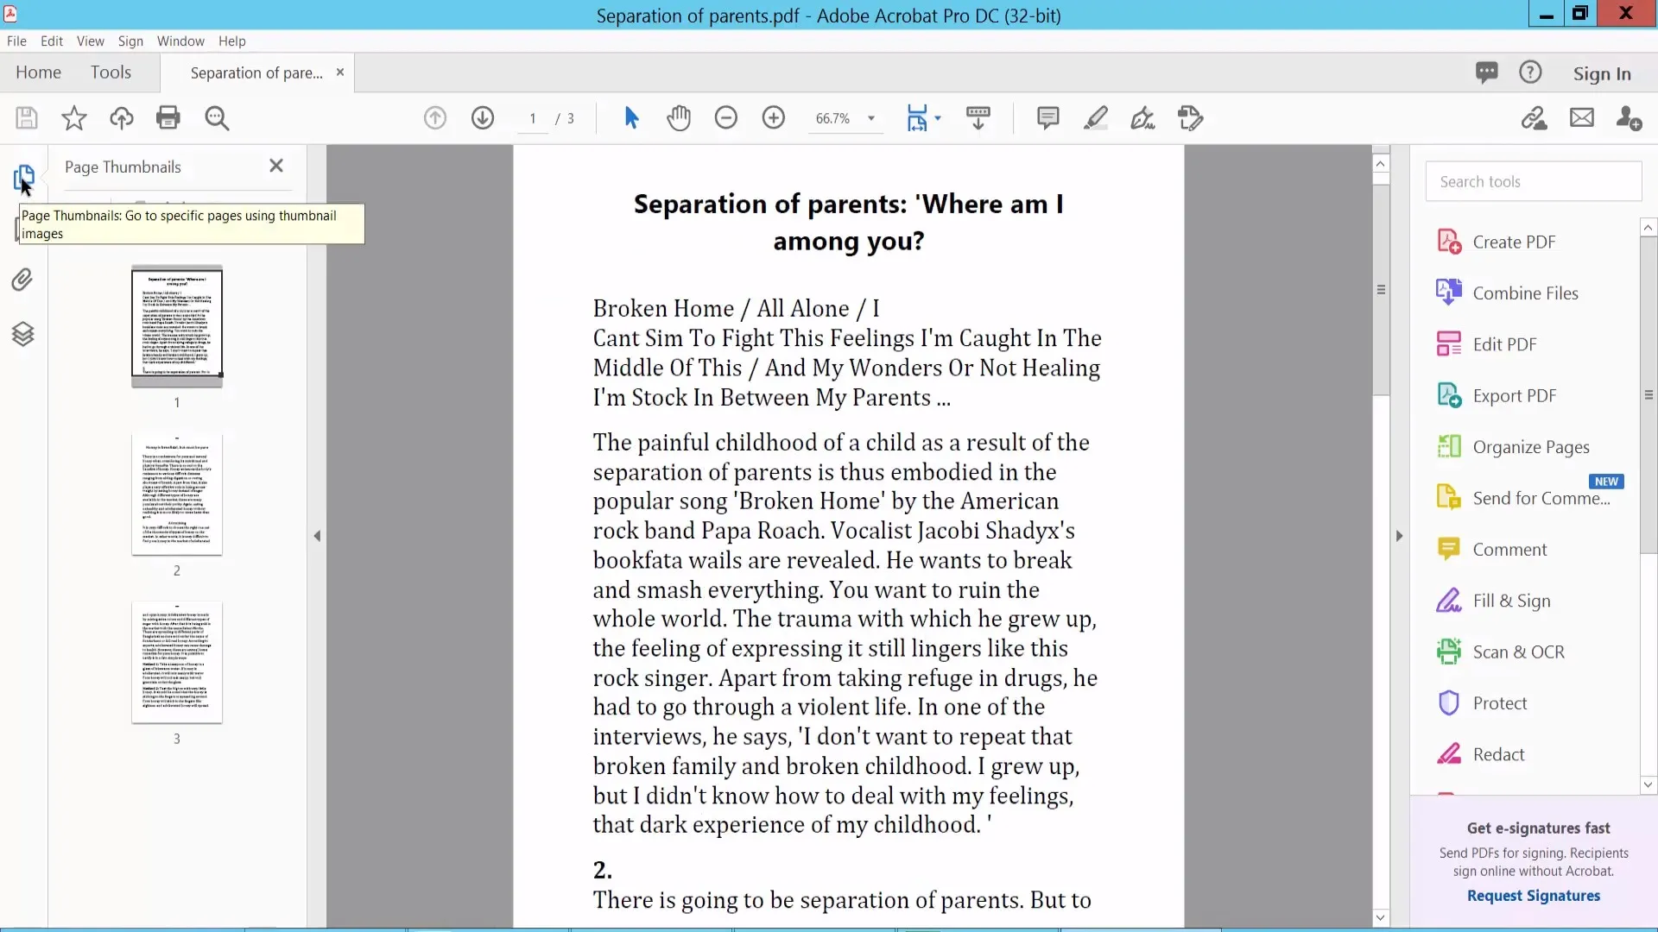
Task: Click the Zoom Out minus icon
Action: (x=726, y=118)
